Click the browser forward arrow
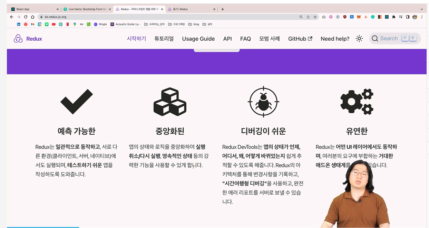Screen dimensions: 429x228 pyautogui.click(x=19, y=17)
